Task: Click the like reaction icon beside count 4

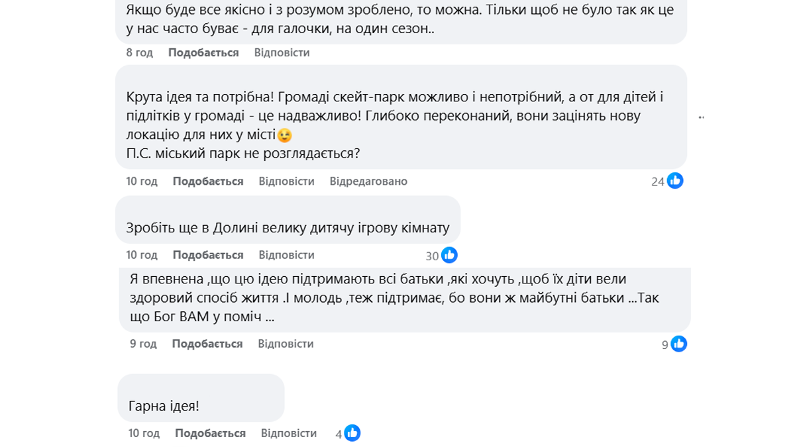Action: (x=352, y=433)
